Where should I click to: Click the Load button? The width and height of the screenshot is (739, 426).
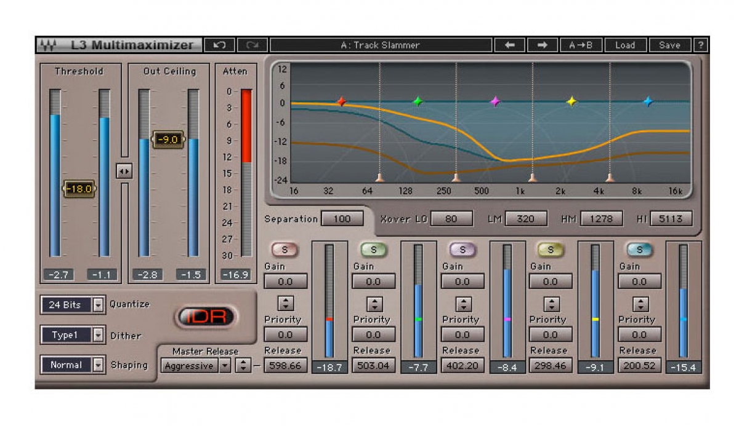[625, 45]
